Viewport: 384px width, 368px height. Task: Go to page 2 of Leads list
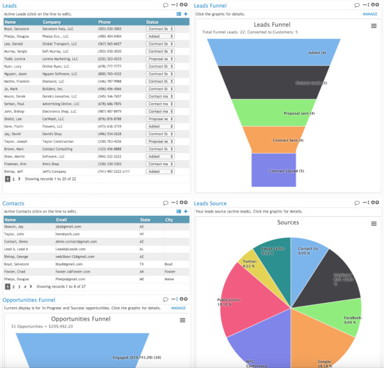(13, 180)
